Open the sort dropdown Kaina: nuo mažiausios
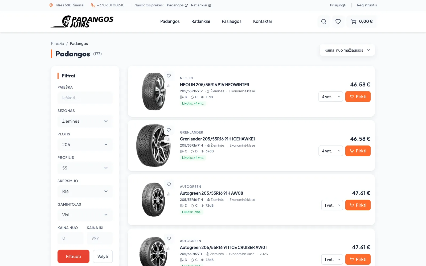Viewport: 426px width, 266px height. click(x=347, y=50)
